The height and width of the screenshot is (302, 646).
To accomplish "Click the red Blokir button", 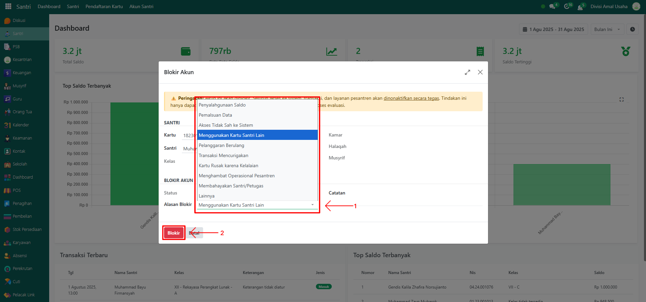I will 173,233.
